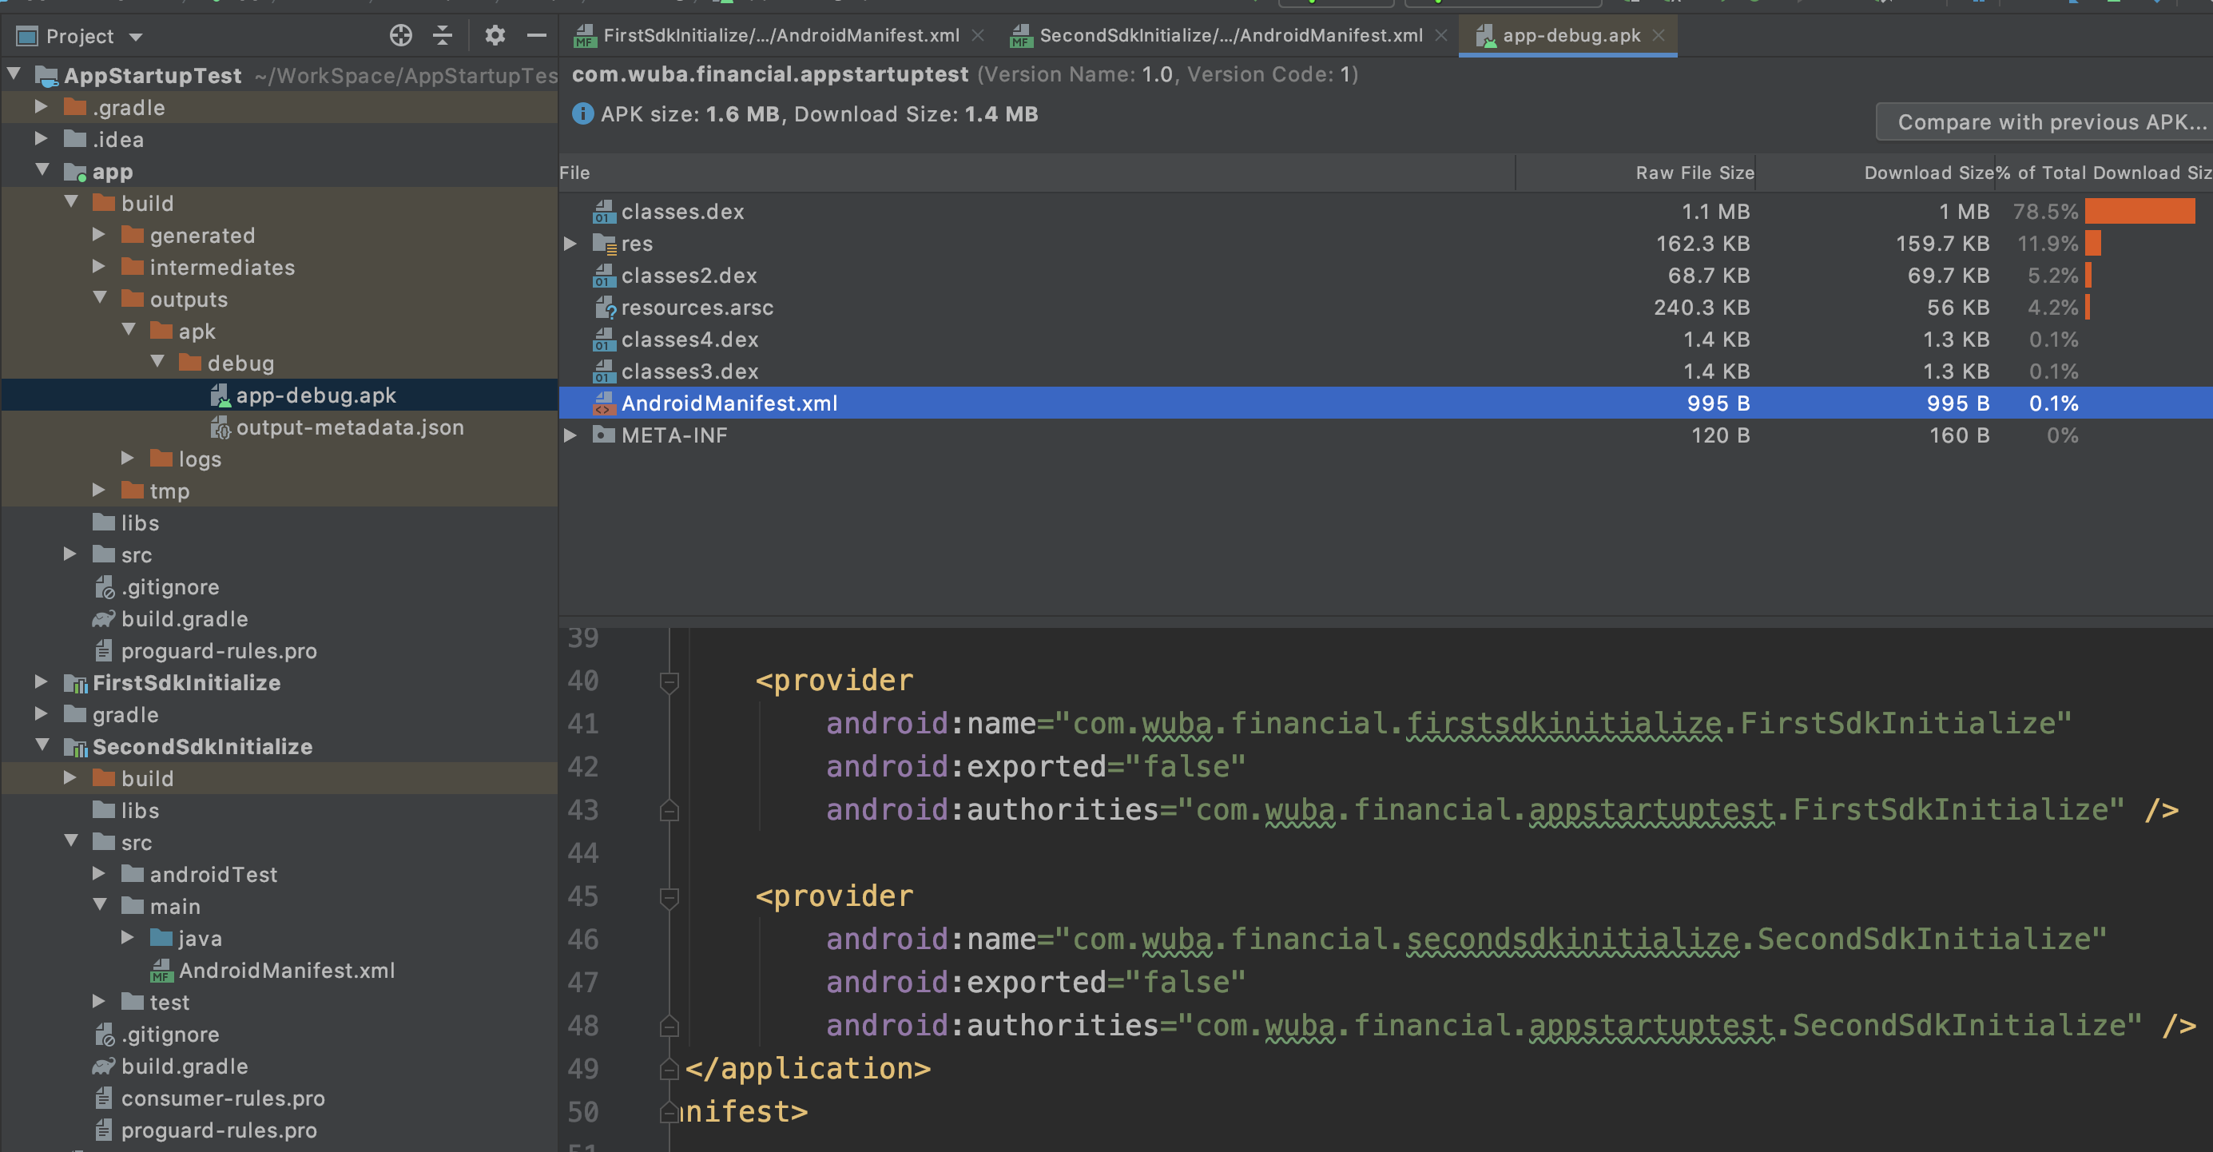Collapse the SecondSdkInitialize module
Viewport: 2213px width, 1152px height.
(x=42, y=745)
